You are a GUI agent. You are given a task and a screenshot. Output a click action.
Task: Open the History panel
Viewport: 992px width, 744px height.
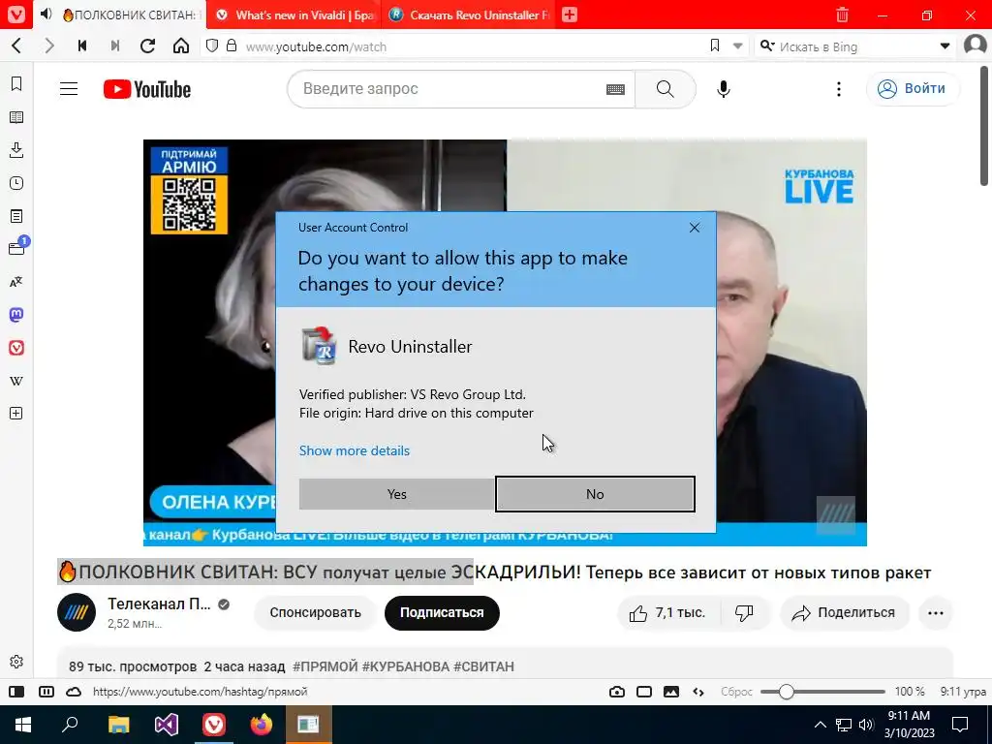(x=16, y=183)
